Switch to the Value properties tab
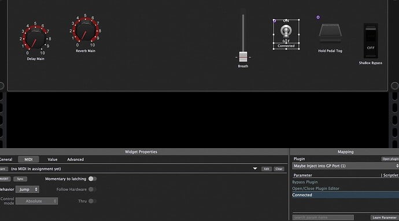The width and height of the screenshot is (399, 221). tap(53, 159)
